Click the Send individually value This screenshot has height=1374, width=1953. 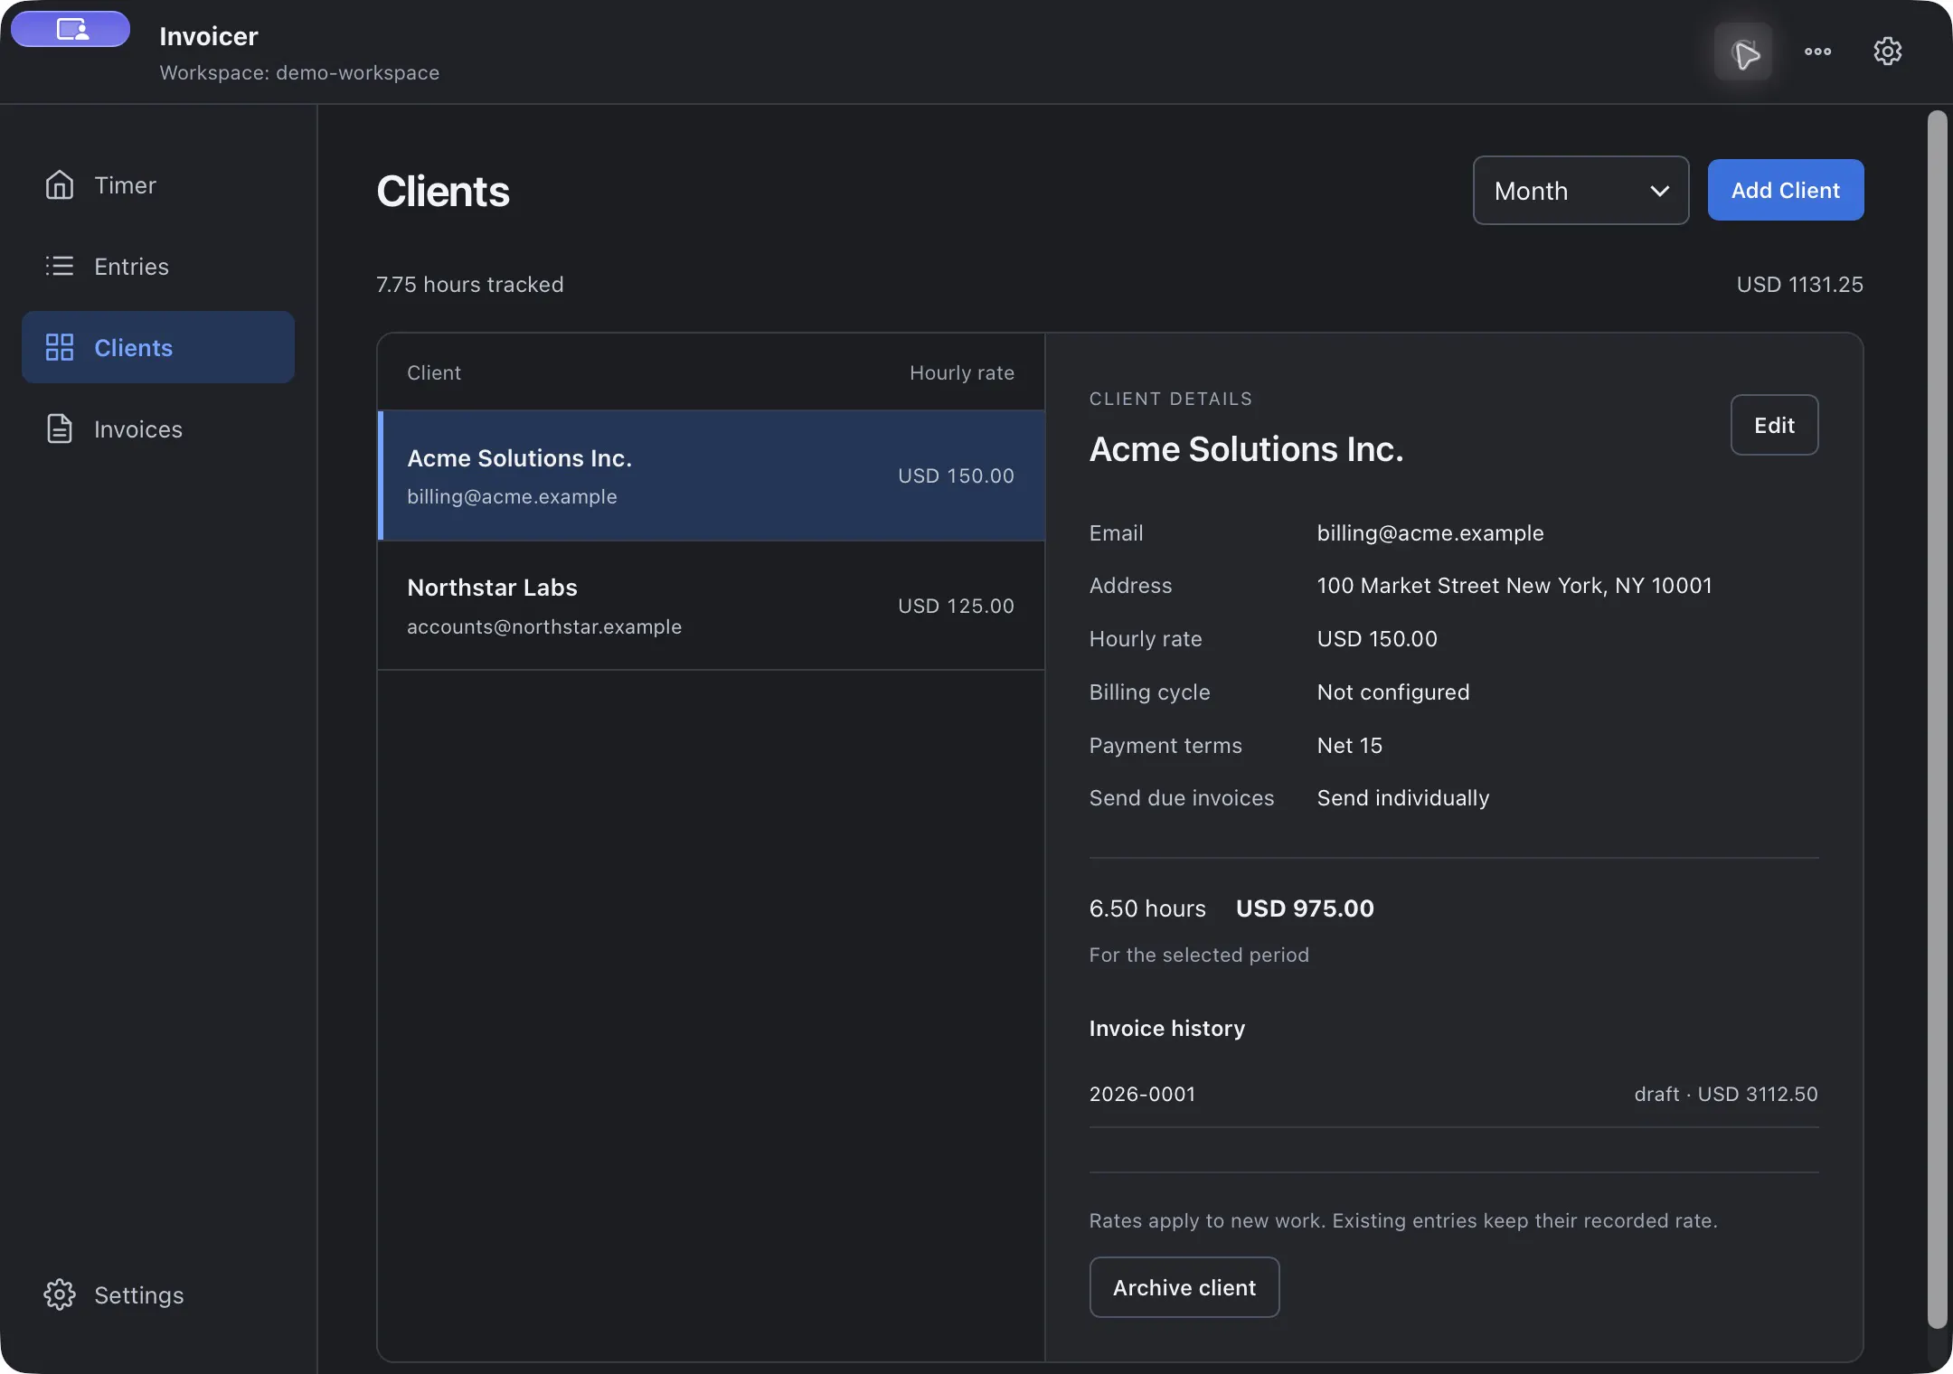(x=1403, y=798)
